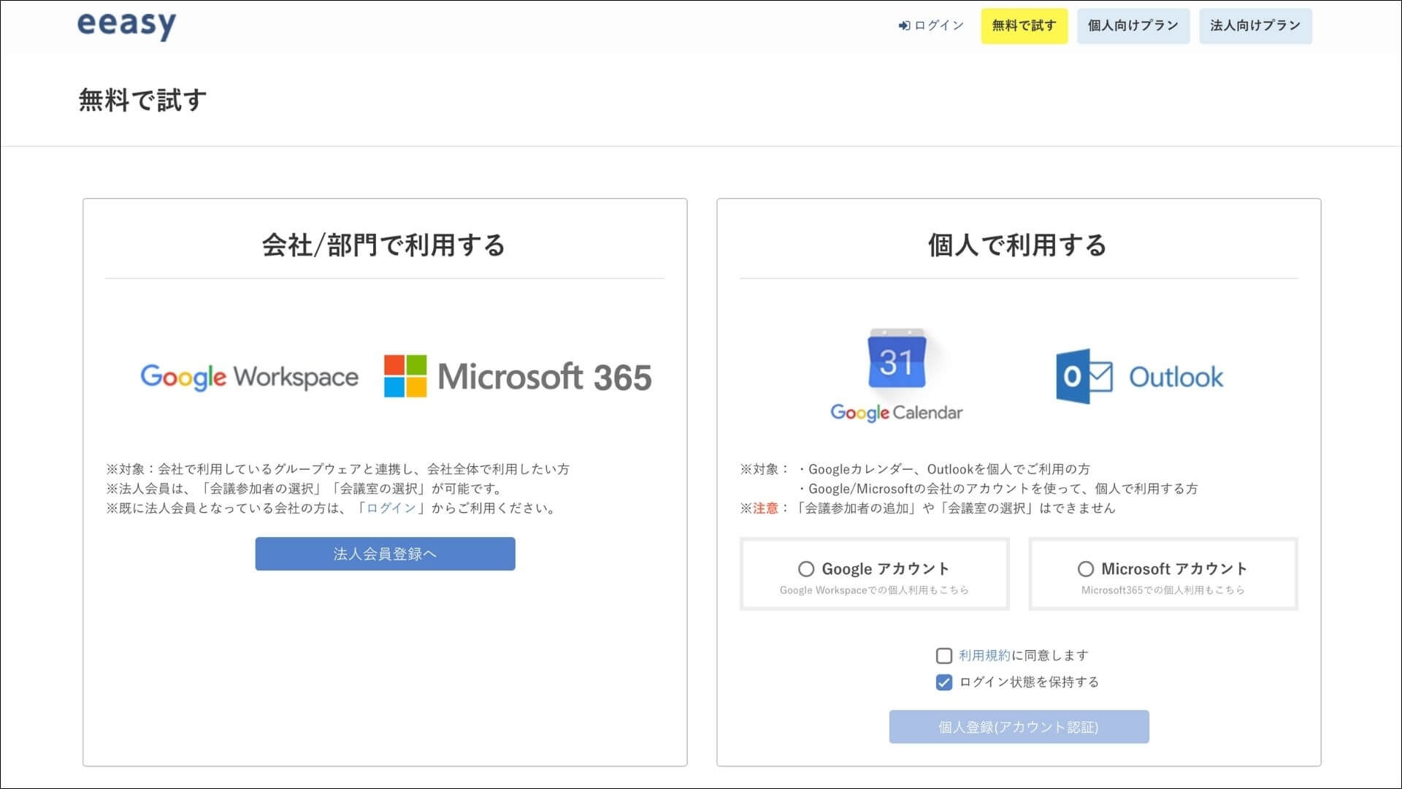1402x789 pixels.
Task: Click the 個人登録(アカウント認証) button
Action: (x=1018, y=726)
